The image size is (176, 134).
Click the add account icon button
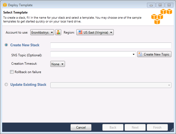click(58, 32)
